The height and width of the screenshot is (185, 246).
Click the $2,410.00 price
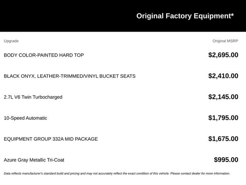coord(223,76)
